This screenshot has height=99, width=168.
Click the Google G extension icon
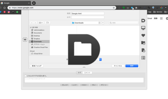click(x=162, y=8)
